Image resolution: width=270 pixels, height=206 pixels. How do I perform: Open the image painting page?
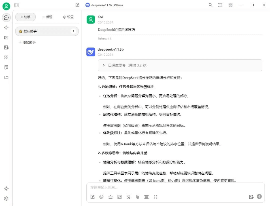point(6,38)
